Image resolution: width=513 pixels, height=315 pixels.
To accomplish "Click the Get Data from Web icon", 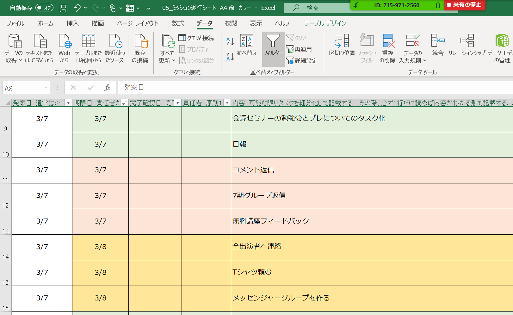I will point(64,48).
